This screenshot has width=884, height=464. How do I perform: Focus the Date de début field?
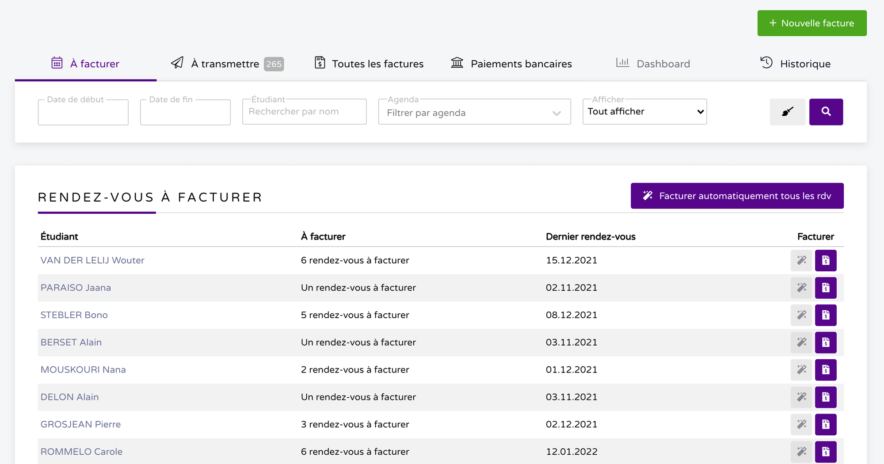83,113
